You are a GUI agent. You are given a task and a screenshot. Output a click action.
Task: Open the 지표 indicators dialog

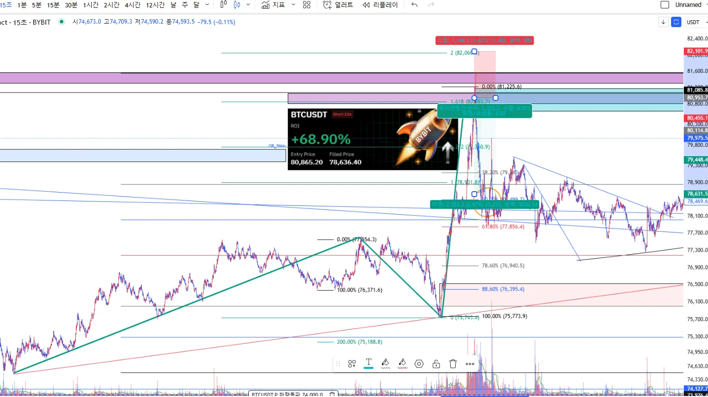(x=273, y=5)
